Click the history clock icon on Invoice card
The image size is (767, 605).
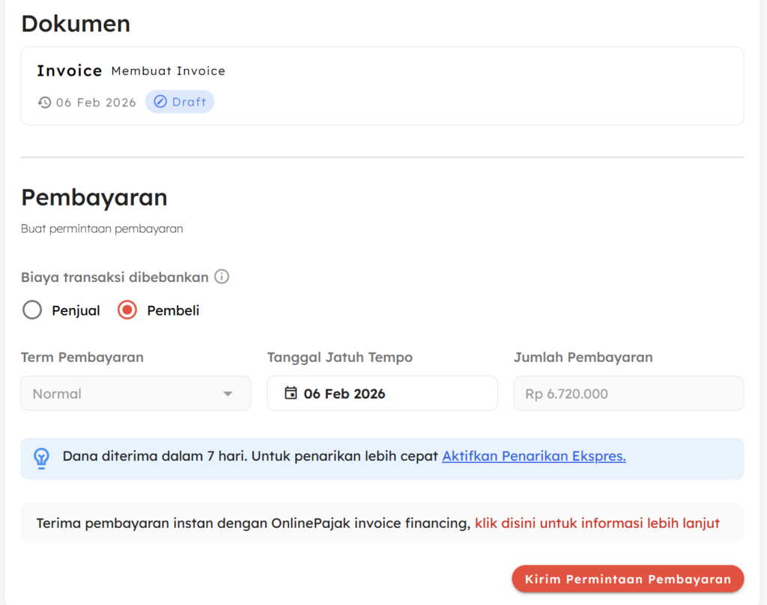click(x=44, y=102)
